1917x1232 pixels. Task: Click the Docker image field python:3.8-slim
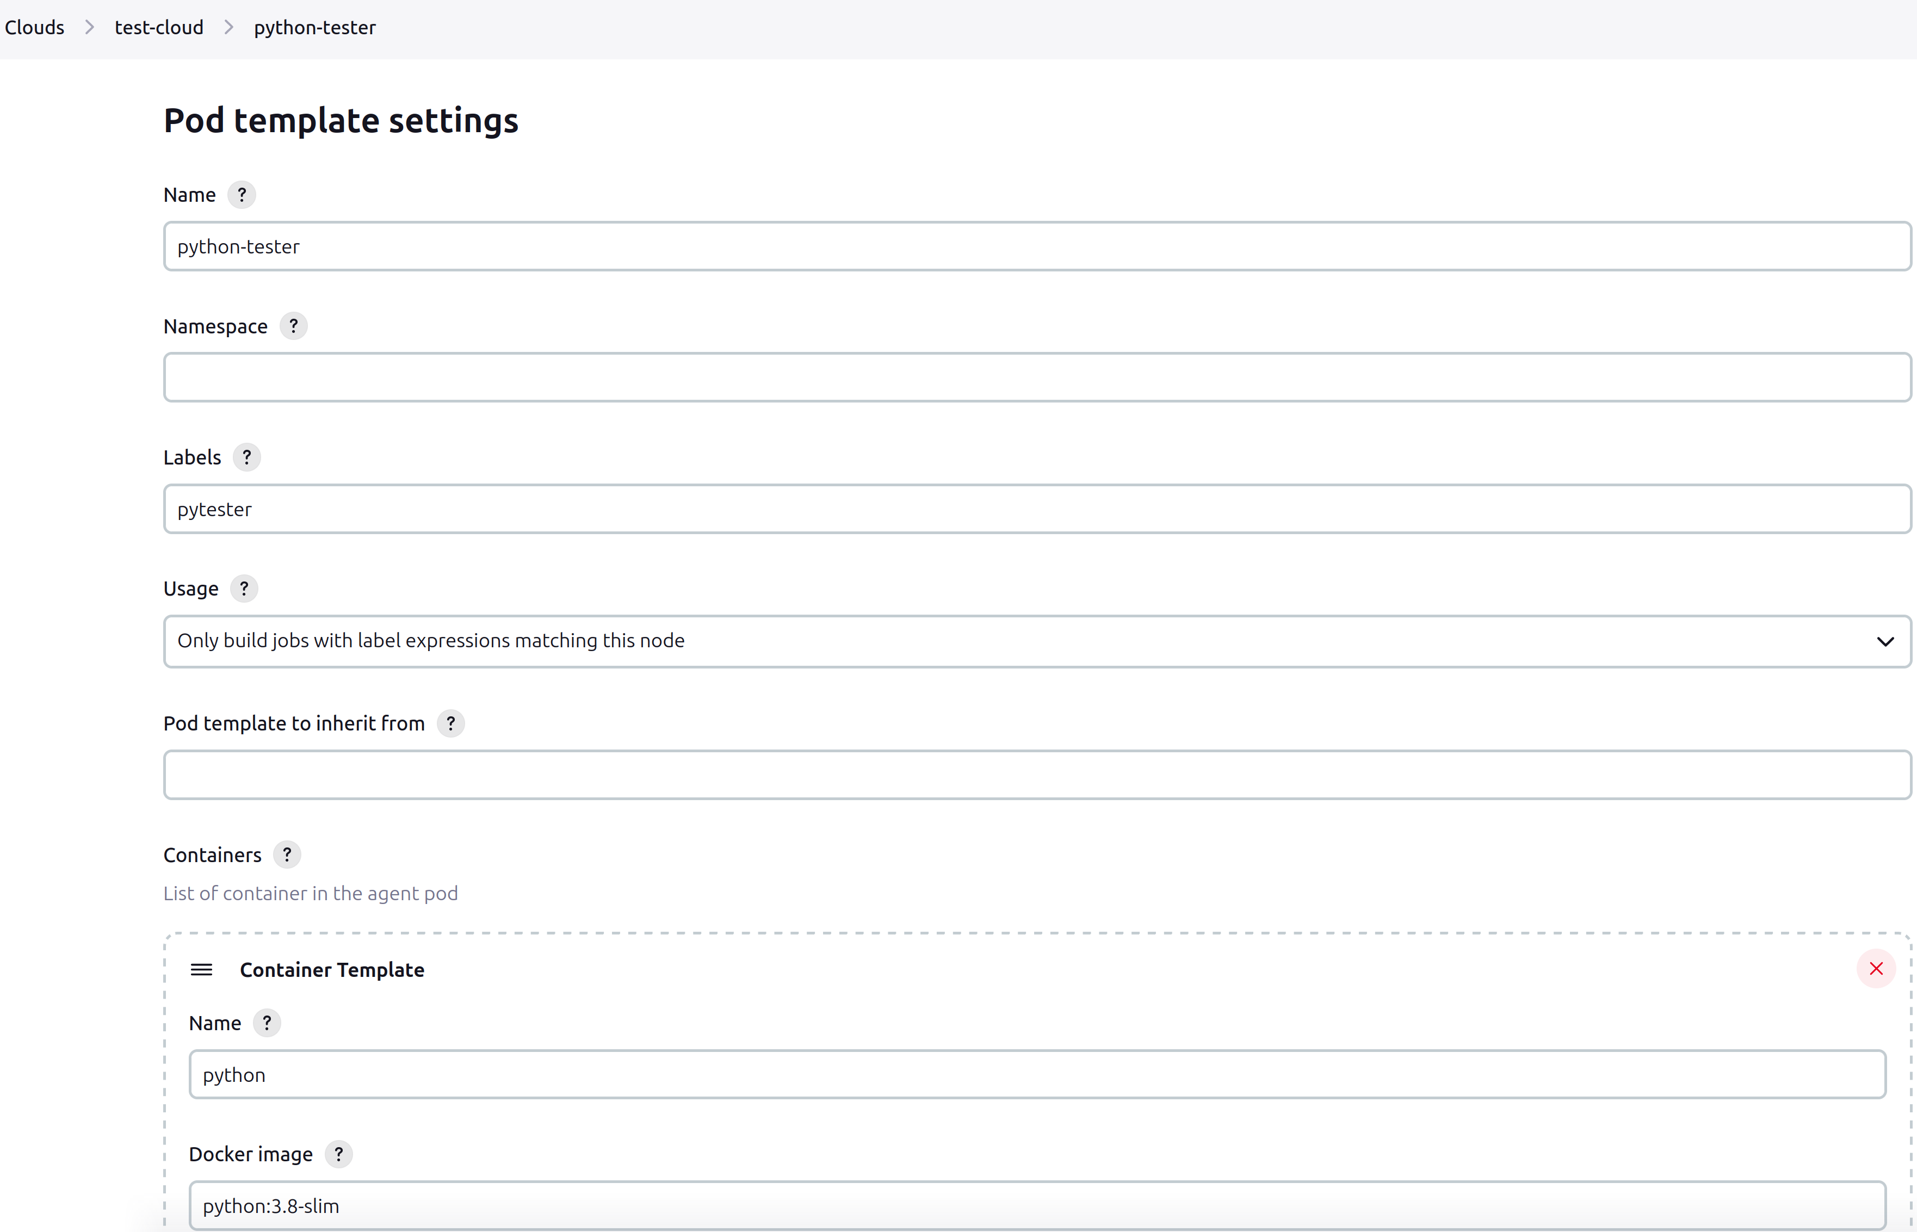tap(1037, 1205)
